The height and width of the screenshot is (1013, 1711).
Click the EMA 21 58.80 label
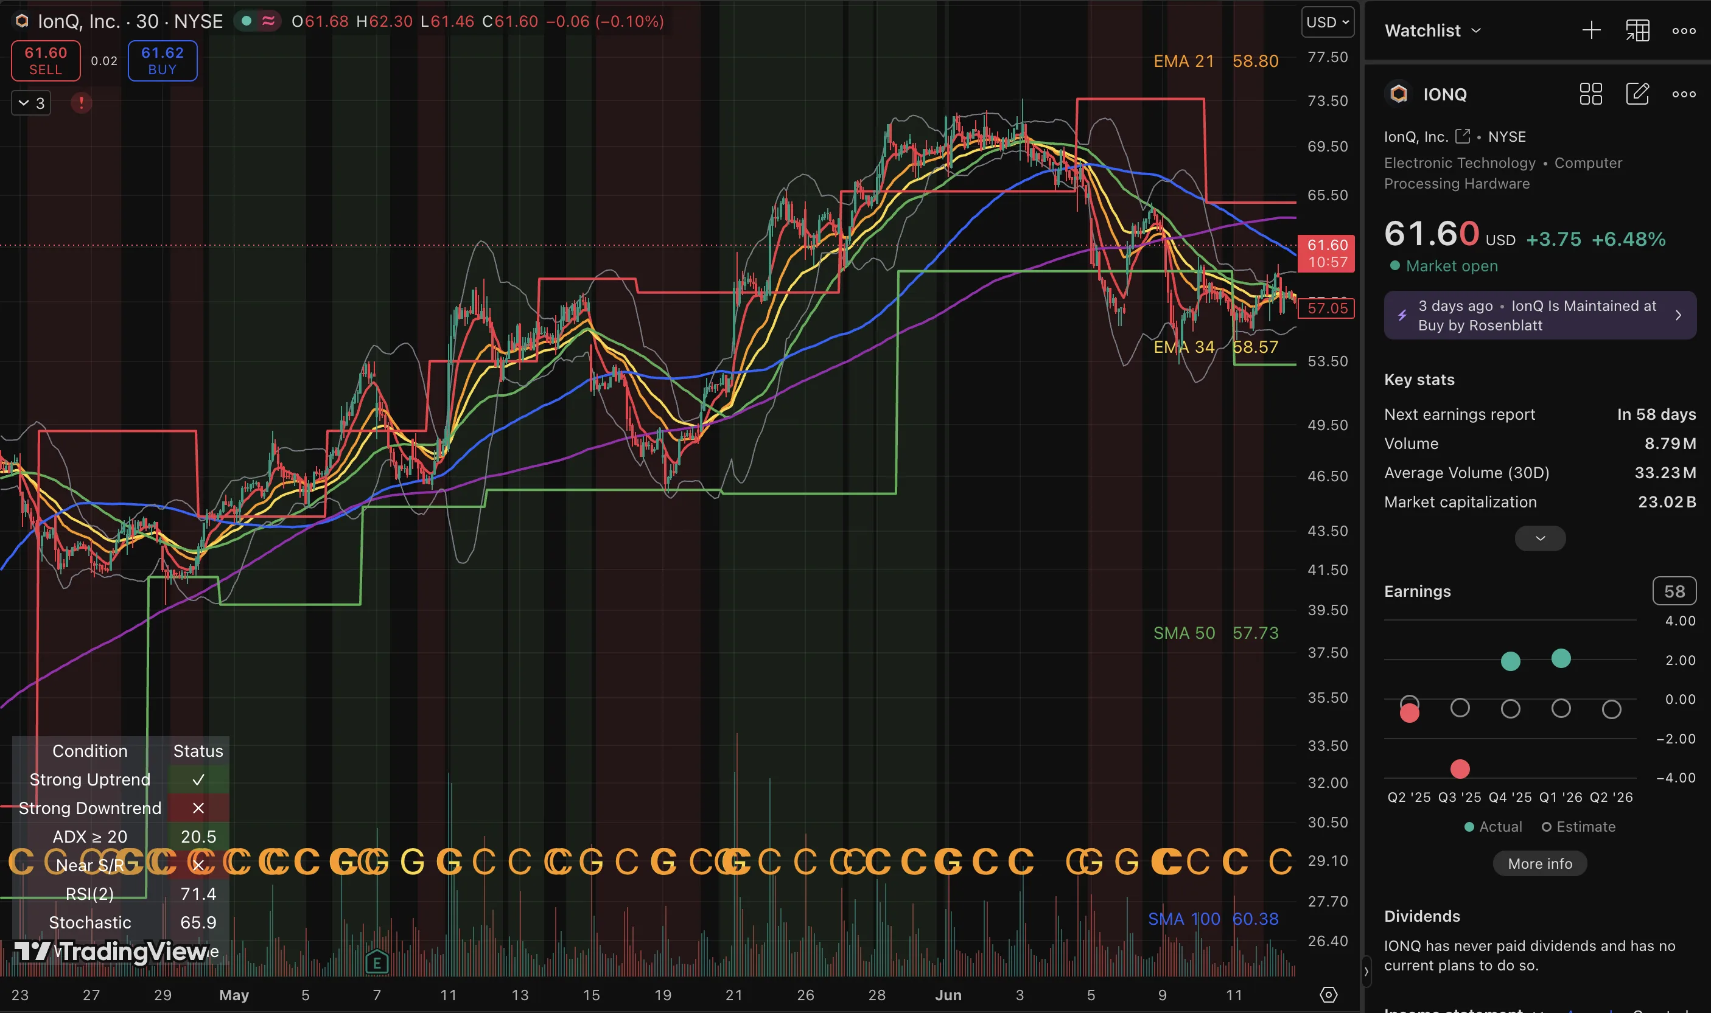(x=1216, y=61)
